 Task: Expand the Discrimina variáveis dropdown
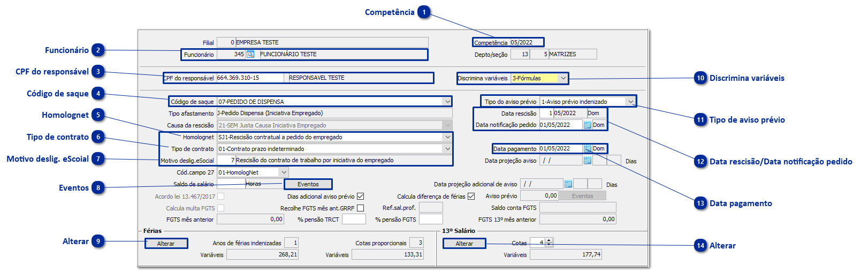[x=563, y=78]
